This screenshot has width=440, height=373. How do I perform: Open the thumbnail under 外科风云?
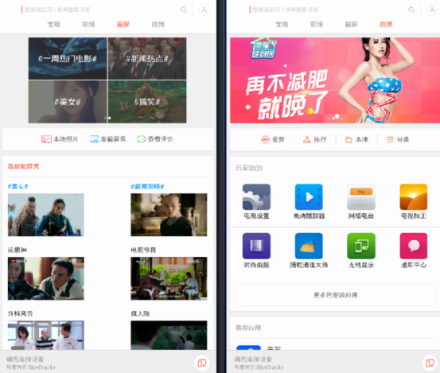pos(46,335)
